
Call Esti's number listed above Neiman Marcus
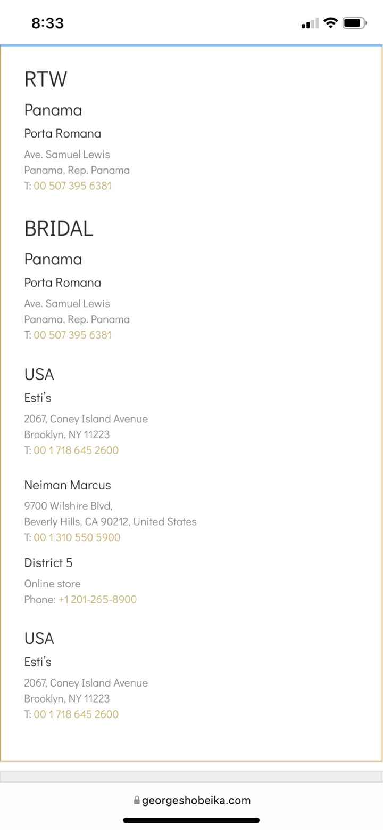point(76,450)
